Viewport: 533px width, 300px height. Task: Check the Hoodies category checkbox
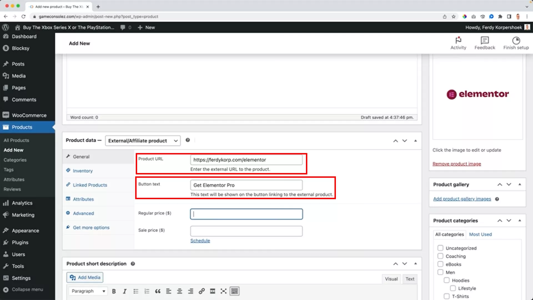coord(447,280)
